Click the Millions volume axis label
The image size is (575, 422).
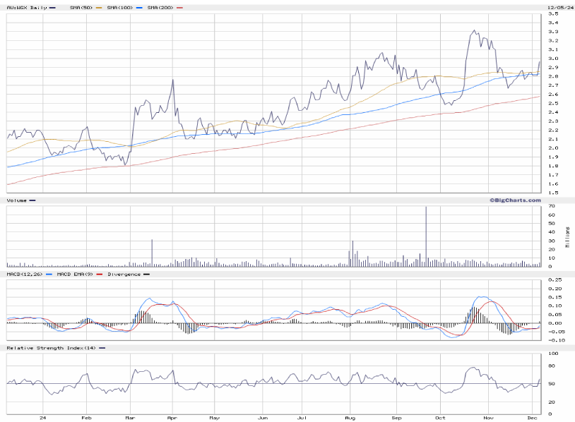click(568, 236)
